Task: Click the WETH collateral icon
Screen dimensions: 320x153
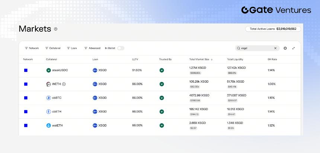Action: coord(49,84)
